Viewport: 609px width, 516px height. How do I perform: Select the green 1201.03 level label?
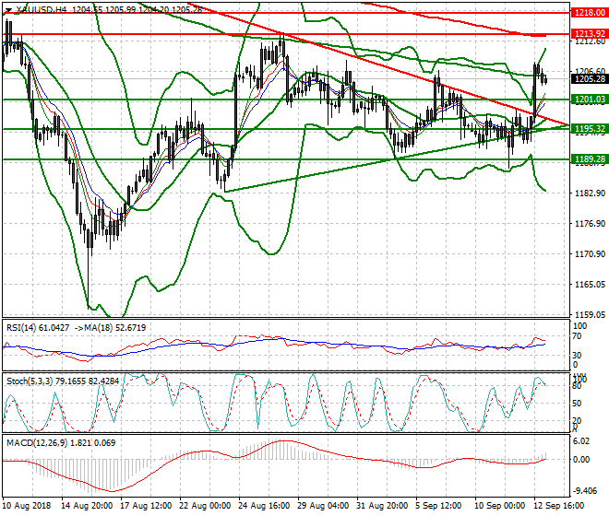pos(590,100)
